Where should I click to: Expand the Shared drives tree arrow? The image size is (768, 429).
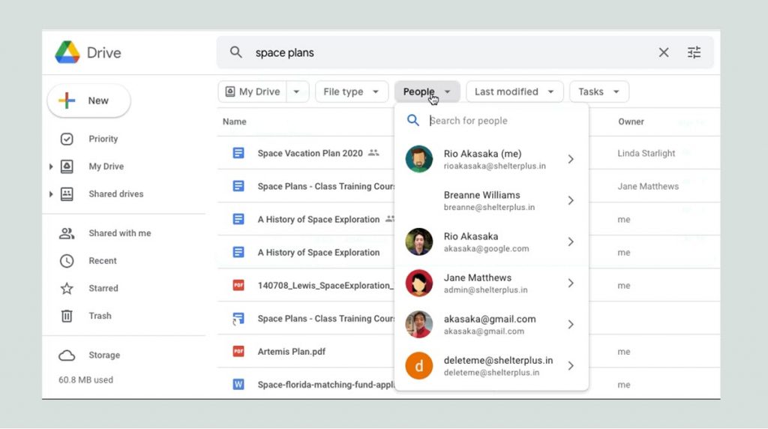click(51, 194)
